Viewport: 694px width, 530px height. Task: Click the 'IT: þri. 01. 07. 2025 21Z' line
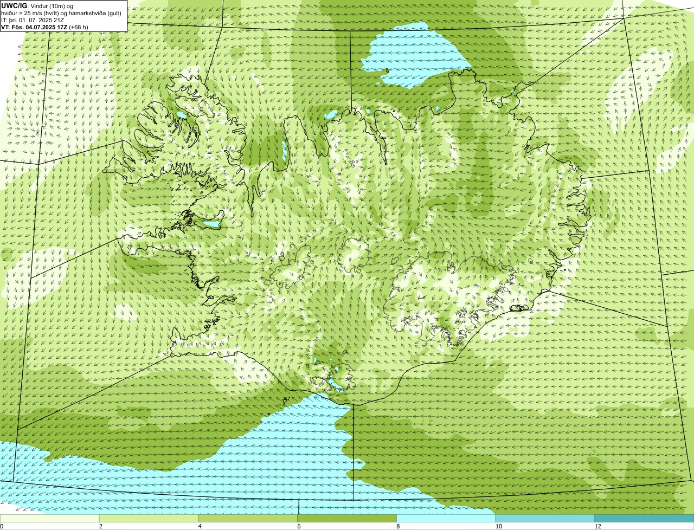click(x=33, y=20)
